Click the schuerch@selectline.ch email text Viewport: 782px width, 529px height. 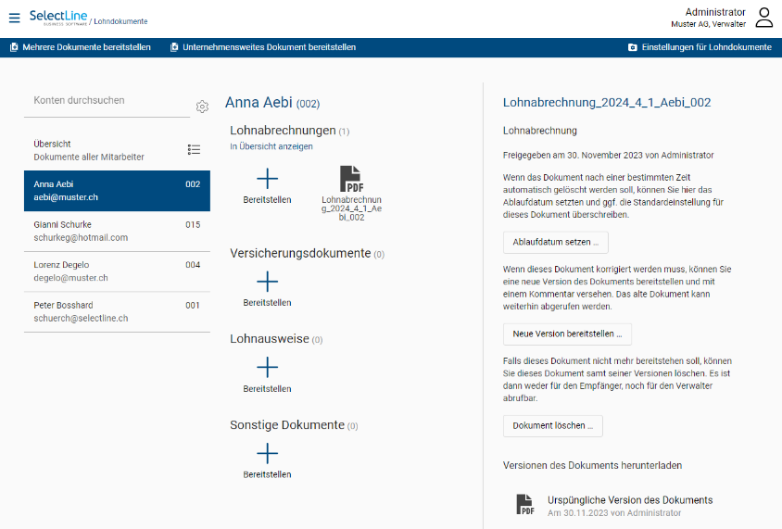[x=81, y=319]
